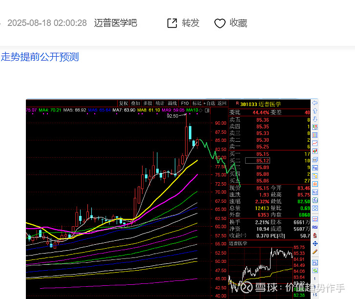Screen dimensions: 355x299
Task: Click the tree structure icon in sidebar
Action: 314,176
